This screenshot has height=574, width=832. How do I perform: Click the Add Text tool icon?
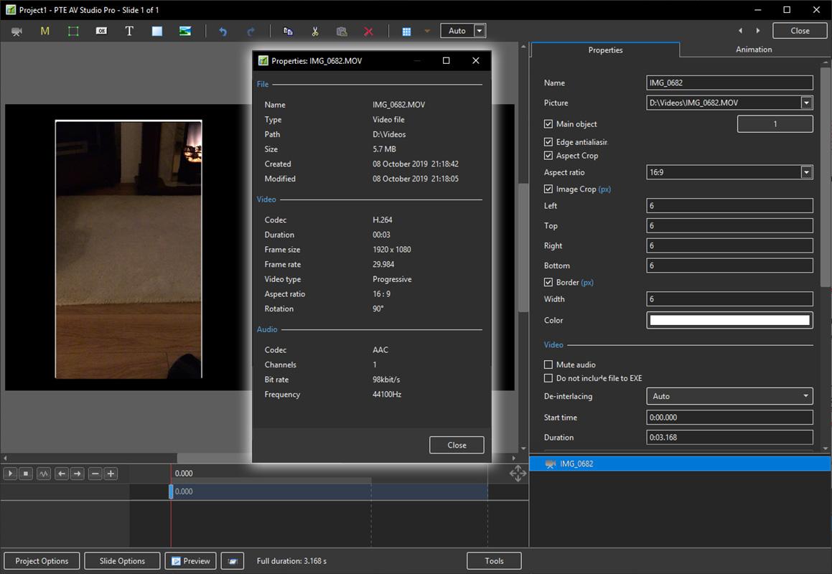[x=129, y=31]
